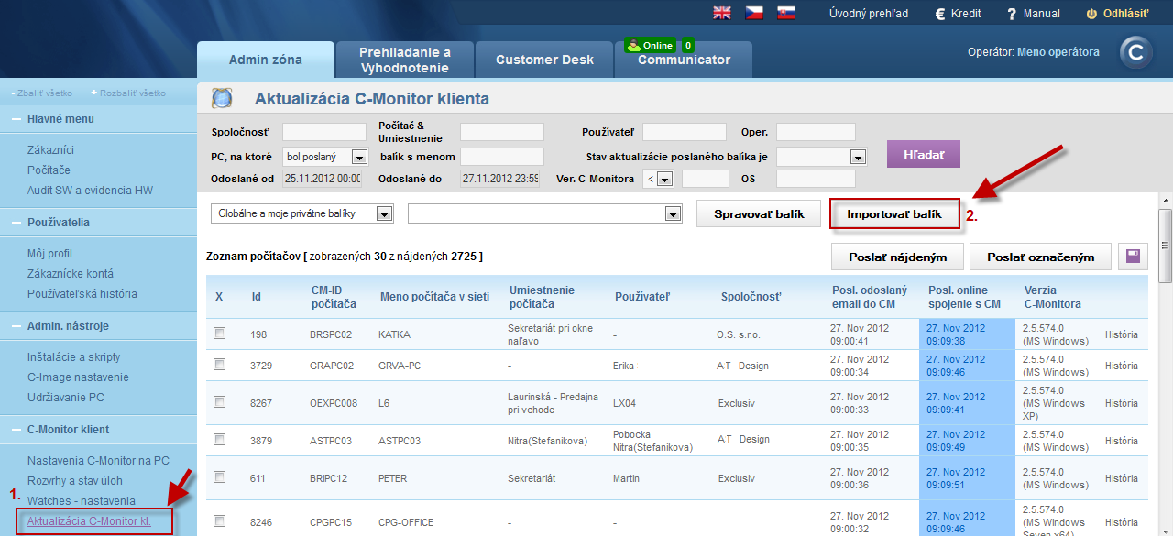Open Zákazníci in sidebar
This screenshot has height=536, width=1173.
50,150
